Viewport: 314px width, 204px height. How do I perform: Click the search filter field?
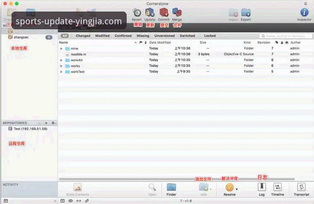(x=286, y=36)
